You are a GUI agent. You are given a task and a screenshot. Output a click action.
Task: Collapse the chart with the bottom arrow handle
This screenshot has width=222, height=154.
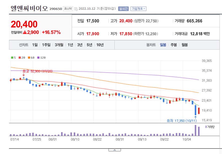[x=115, y=150]
